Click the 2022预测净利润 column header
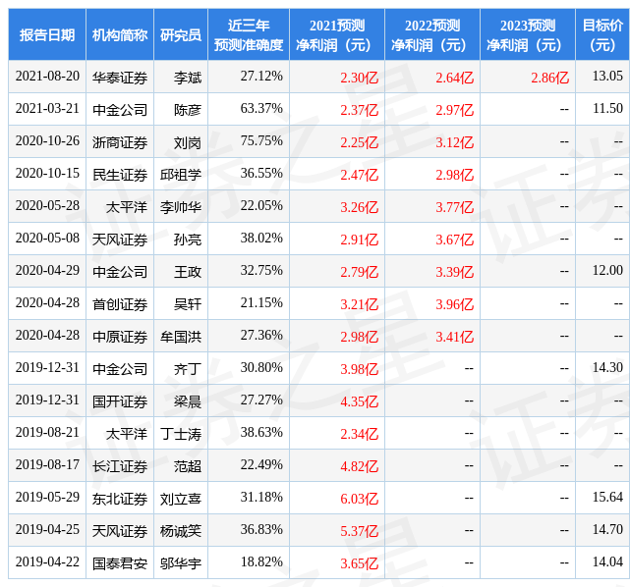 point(432,35)
